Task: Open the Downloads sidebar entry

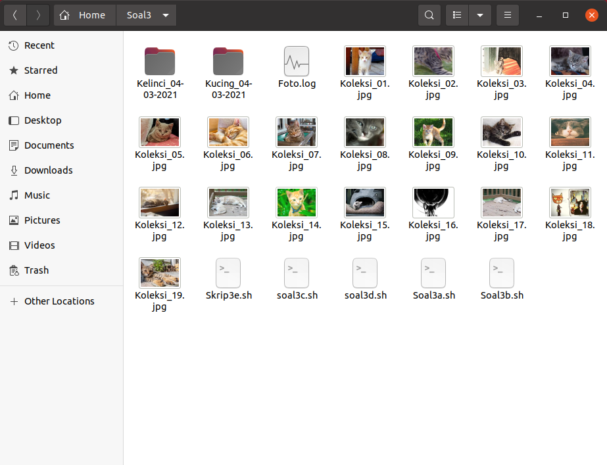Action: [47, 170]
